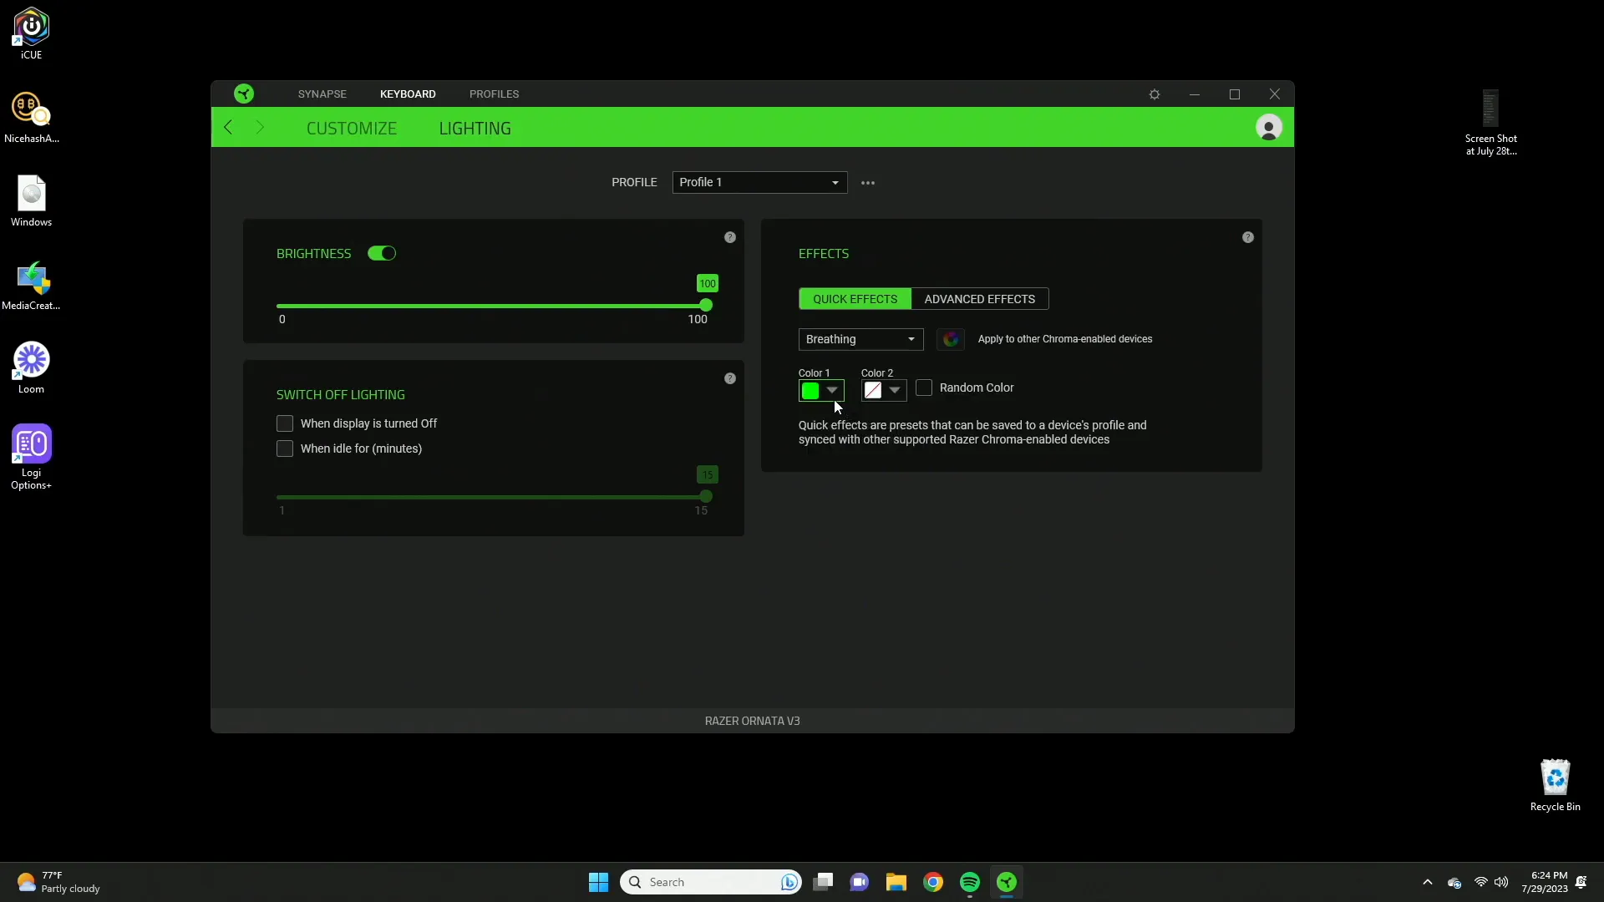Open Task View in taskbar
This screenshot has height=902, width=1604.
tap(823, 882)
